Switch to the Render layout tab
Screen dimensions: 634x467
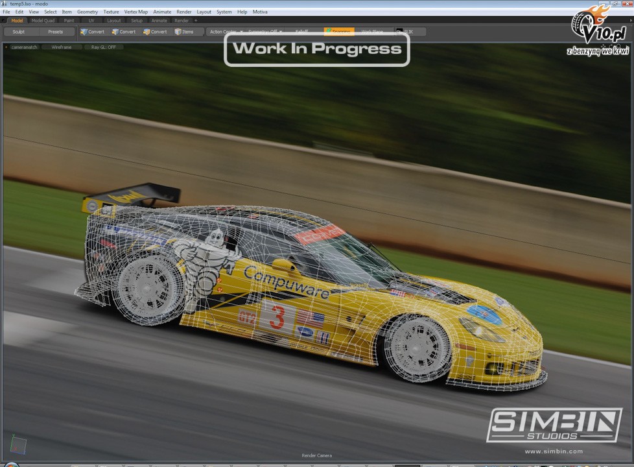click(x=182, y=21)
